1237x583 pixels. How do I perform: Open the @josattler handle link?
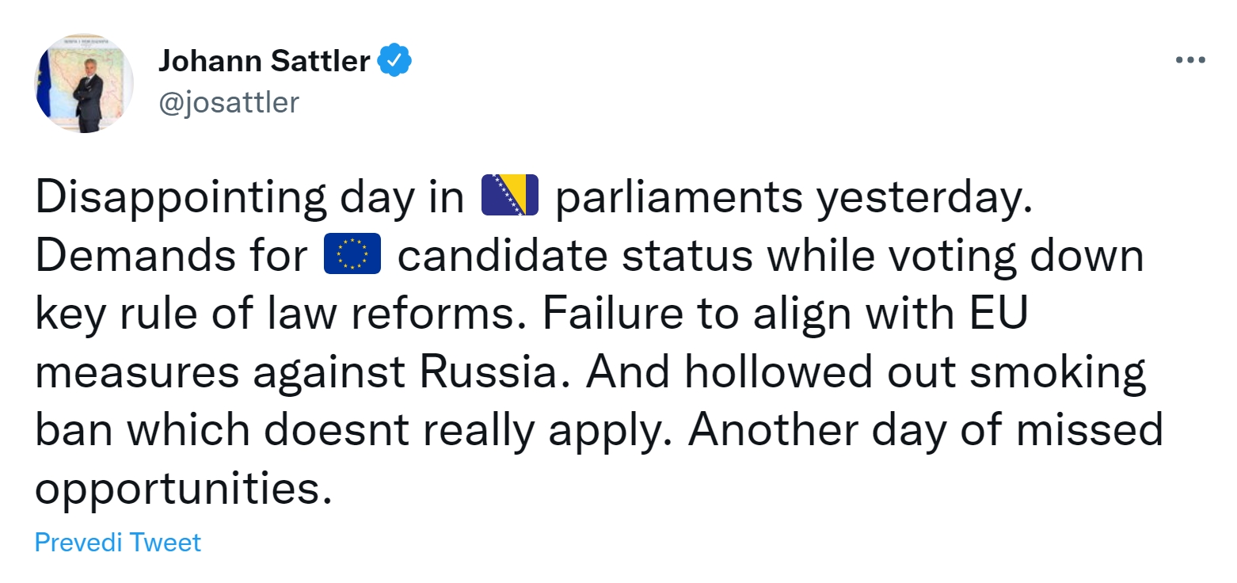pyautogui.click(x=229, y=103)
